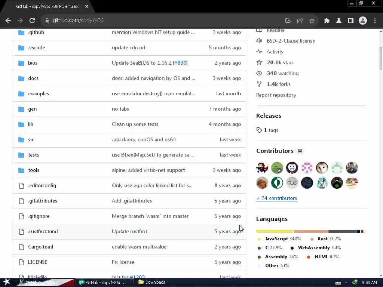383x287 pixels.
Task: Open the BSD-2-Clause license link
Action: click(290, 41)
